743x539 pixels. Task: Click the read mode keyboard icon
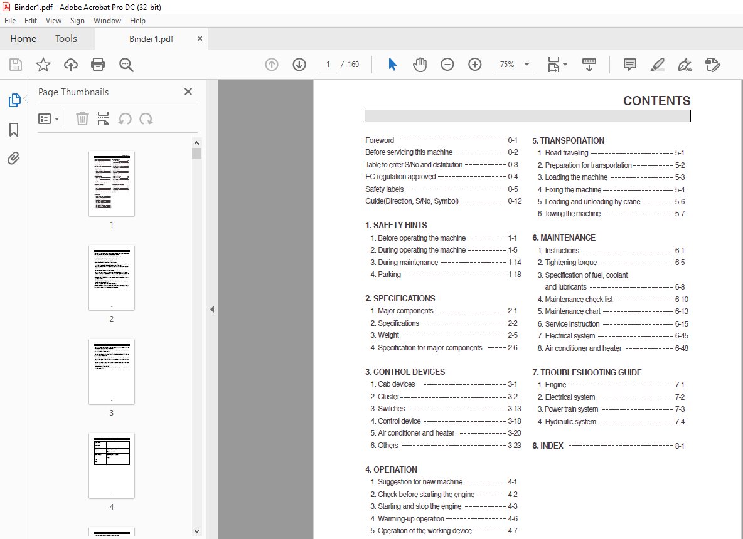pyautogui.click(x=589, y=65)
